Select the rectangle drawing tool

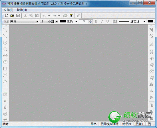(x=5, y=69)
